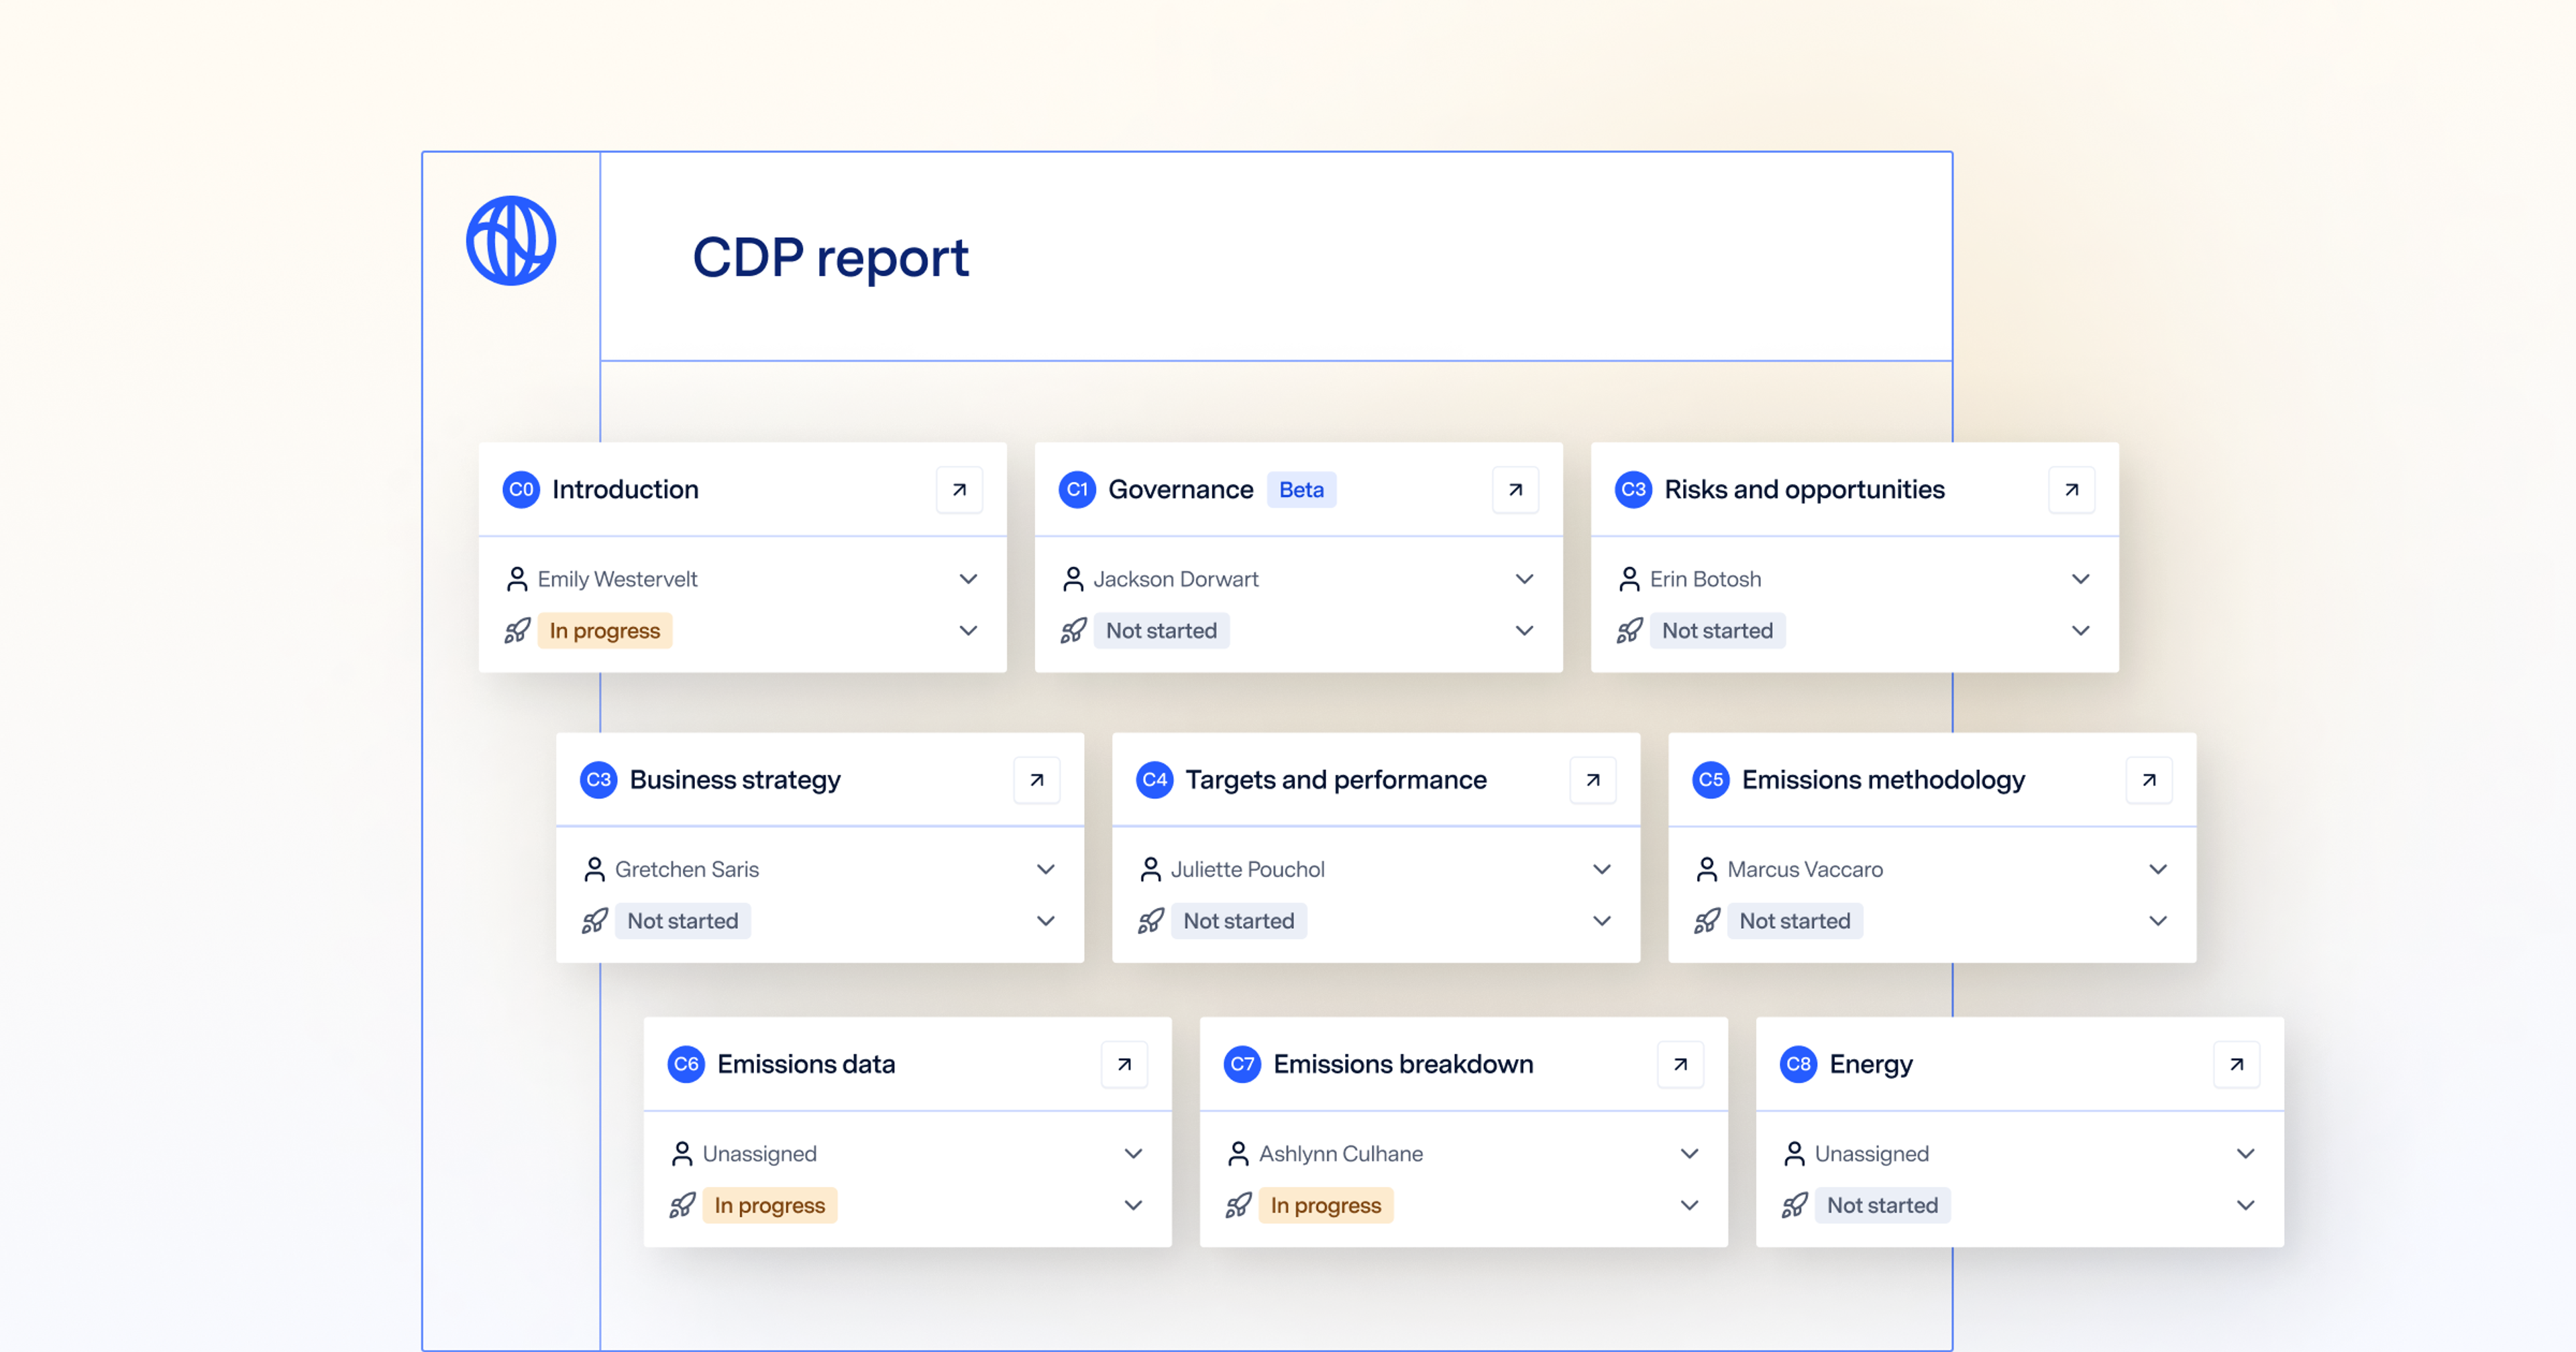Click the CDP report title
Image resolution: width=2576 pixels, height=1352 pixels.
tap(831, 258)
